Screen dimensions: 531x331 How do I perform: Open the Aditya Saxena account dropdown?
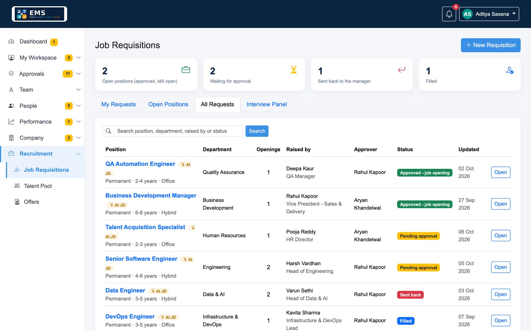489,14
